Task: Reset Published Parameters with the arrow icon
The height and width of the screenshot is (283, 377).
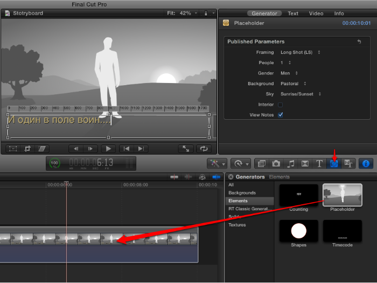Action: click(x=359, y=42)
